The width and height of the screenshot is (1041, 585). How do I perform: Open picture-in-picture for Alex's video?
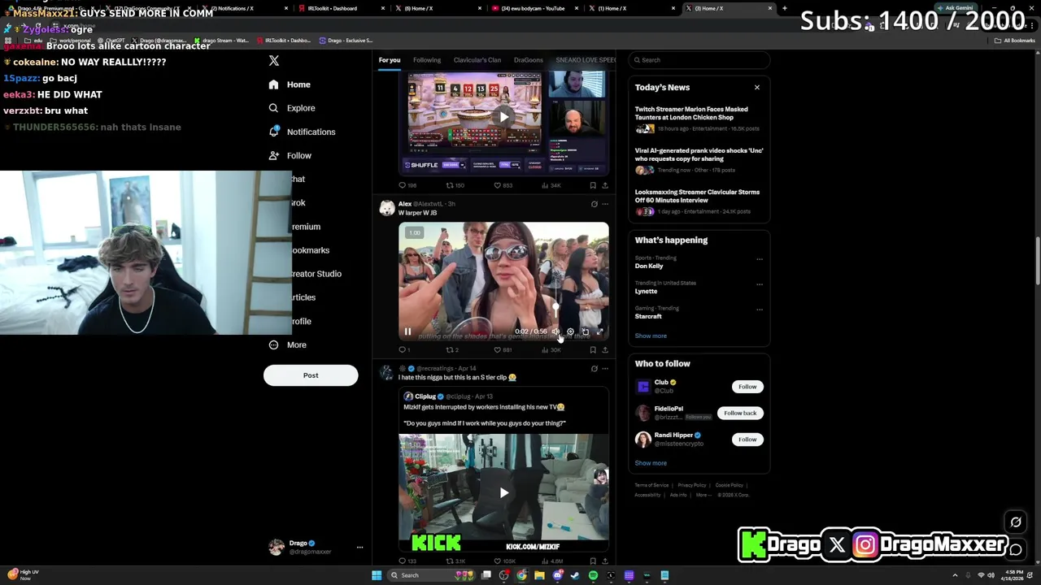[x=585, y=331]
